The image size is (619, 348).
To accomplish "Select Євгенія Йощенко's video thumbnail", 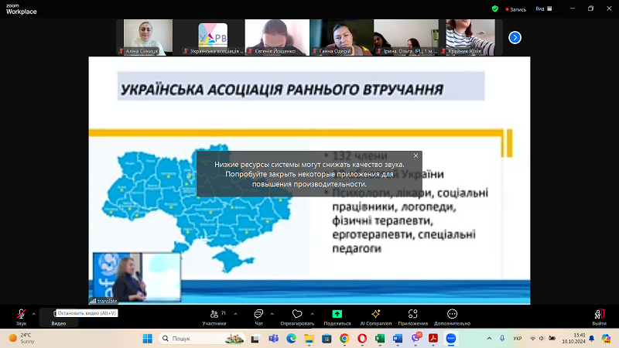I will tap(277, 37).
